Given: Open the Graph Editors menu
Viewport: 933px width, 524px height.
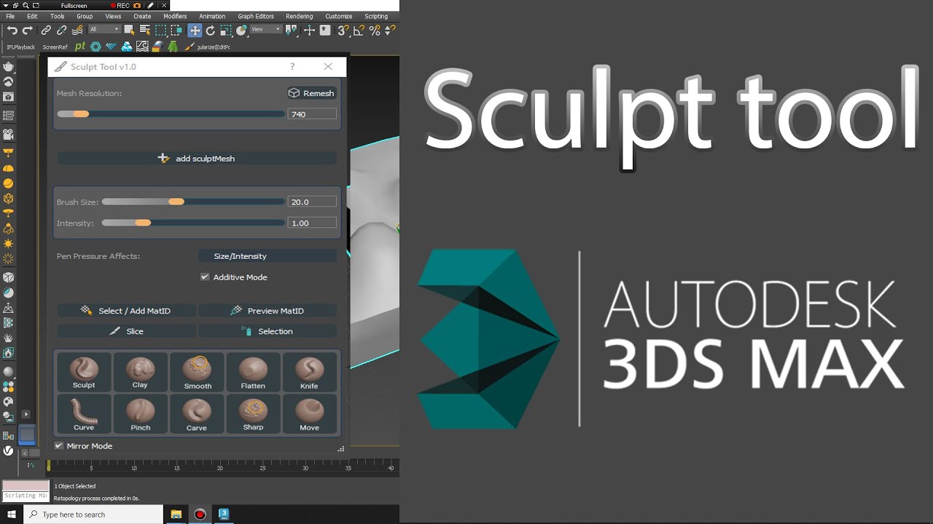Looking at the screenshot, I should pos(256,16).
